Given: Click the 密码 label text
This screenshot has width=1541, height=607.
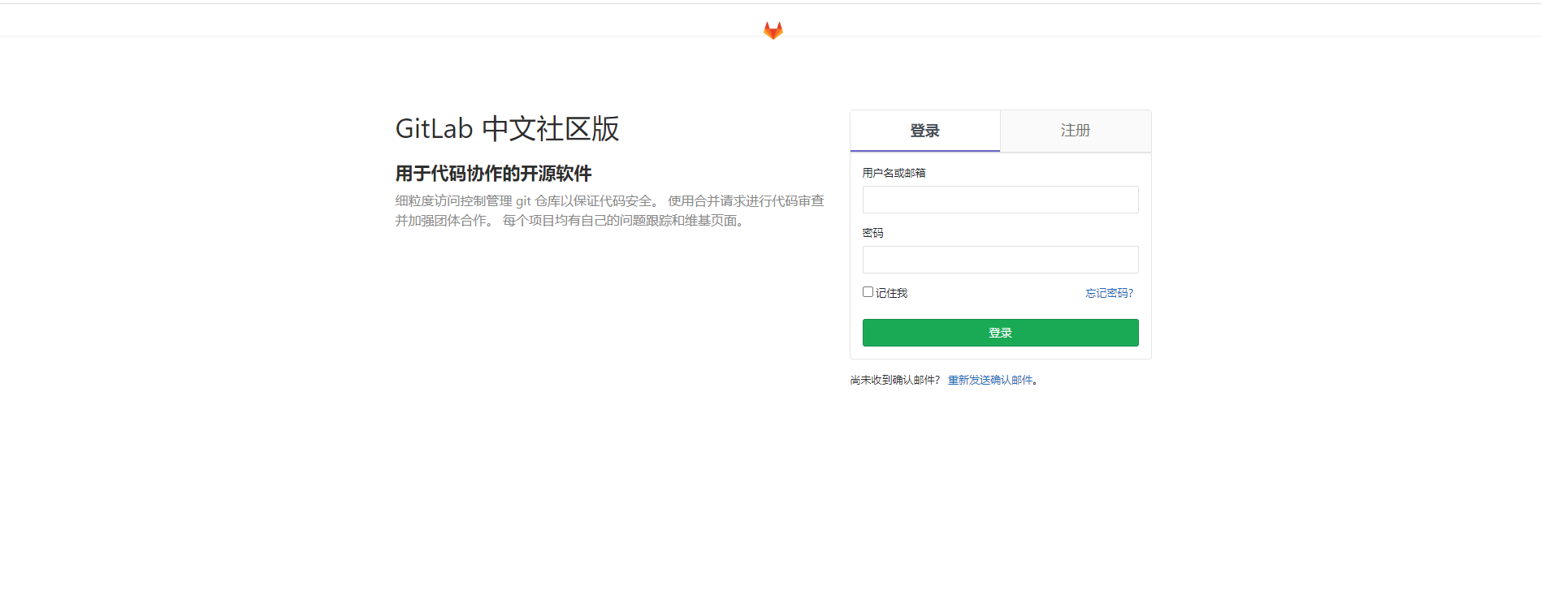Looking at the screenshot, I should point(872,233).
